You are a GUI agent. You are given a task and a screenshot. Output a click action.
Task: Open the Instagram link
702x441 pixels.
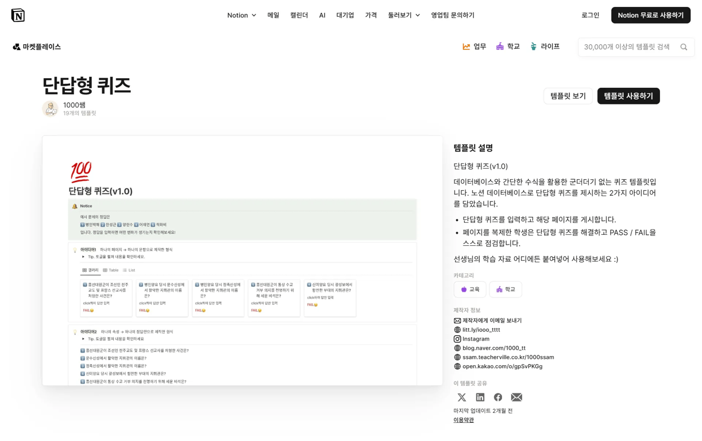(472, 339)
